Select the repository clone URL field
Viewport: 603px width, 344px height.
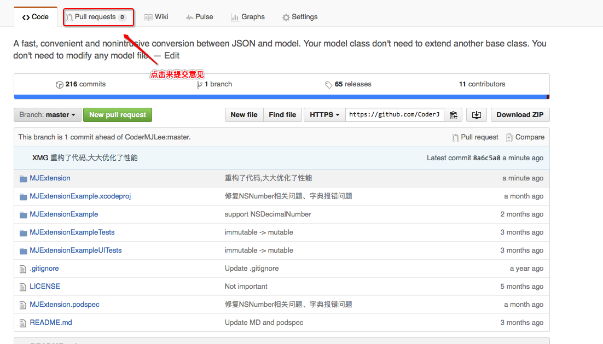click(395, 115)
